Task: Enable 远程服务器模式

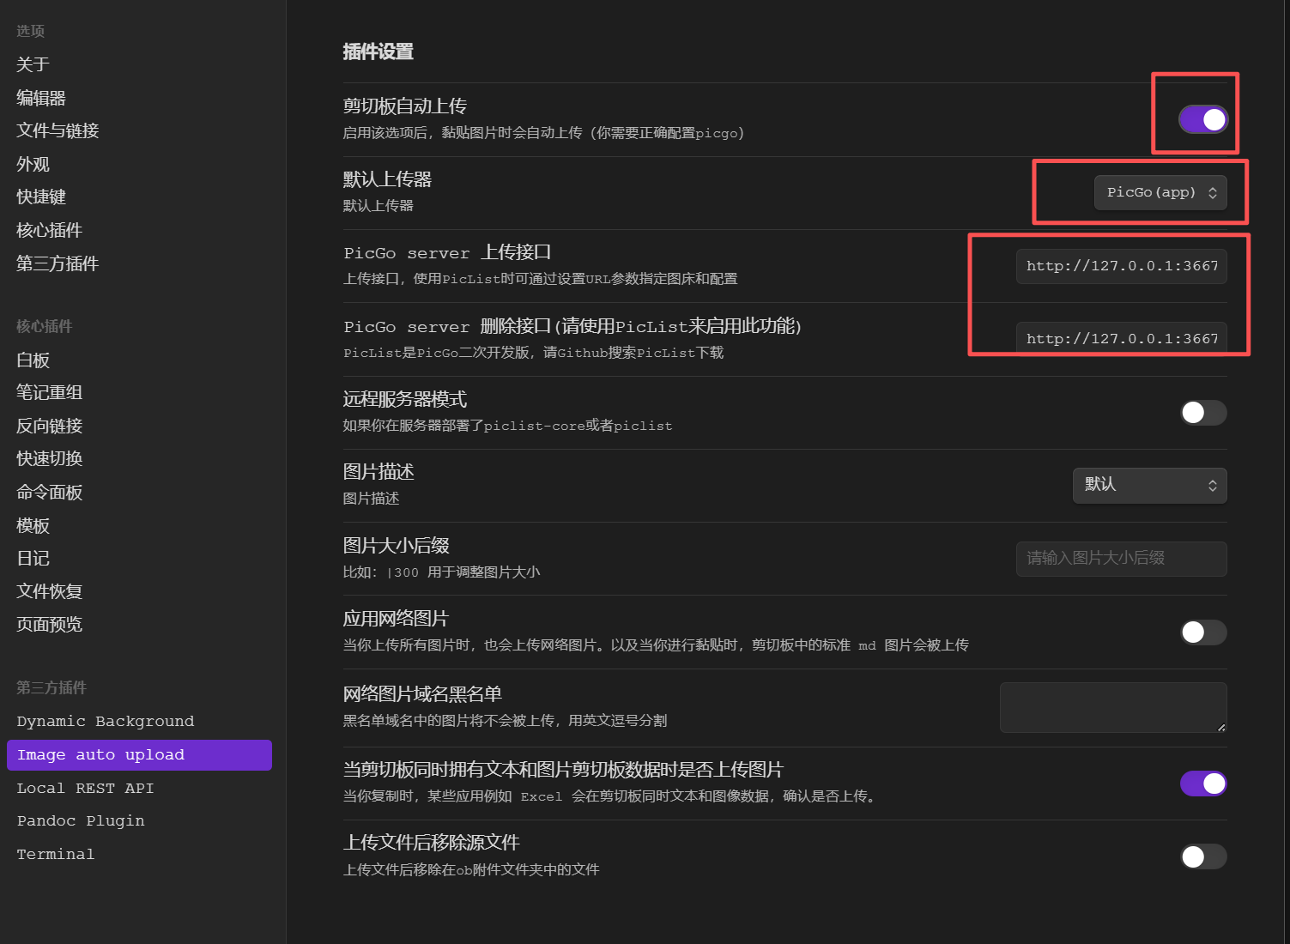Action: click(x=1203, y=413)
